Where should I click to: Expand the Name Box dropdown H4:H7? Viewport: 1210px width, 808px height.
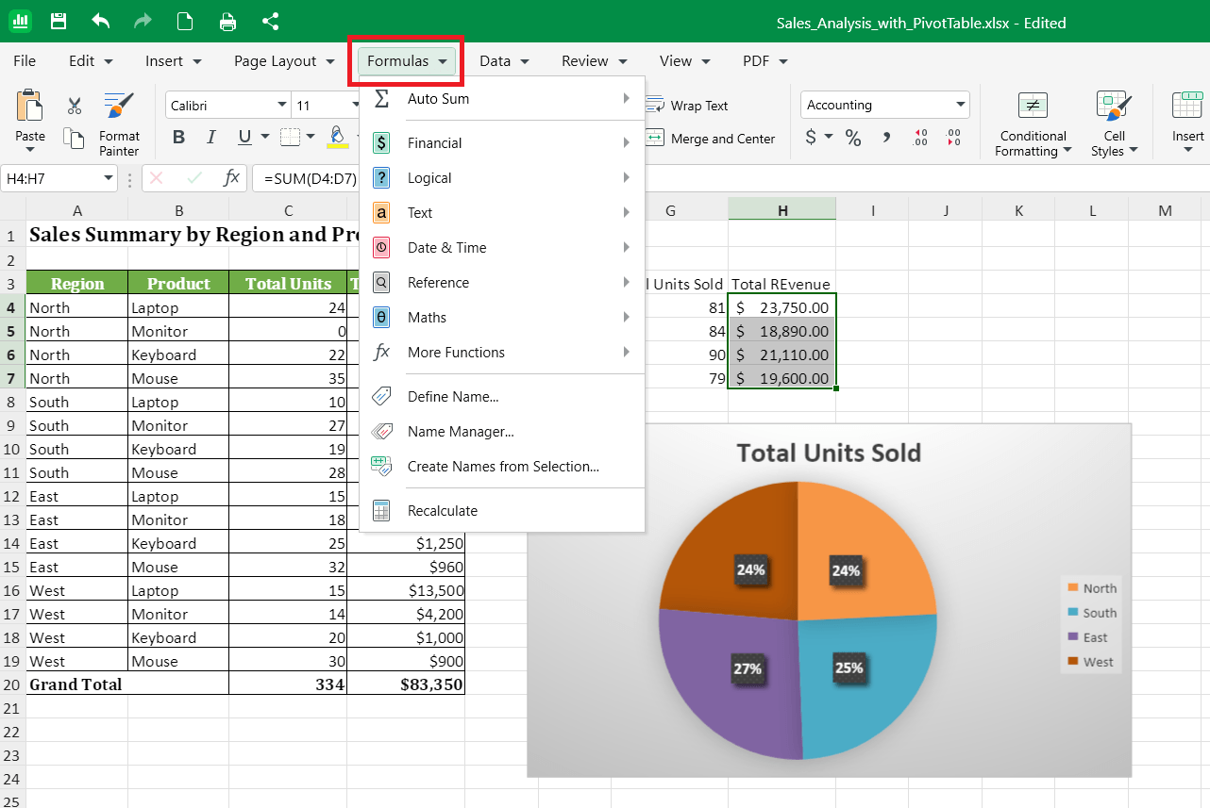pos(109,178)
